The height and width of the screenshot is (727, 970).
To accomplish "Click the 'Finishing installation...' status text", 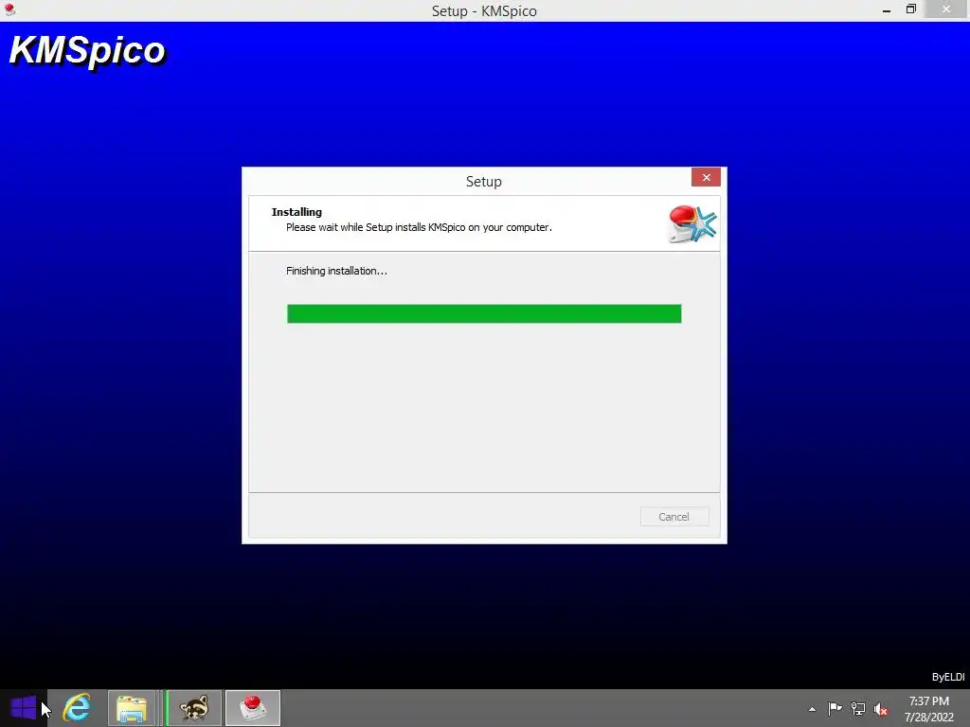I will (x=336, y=271).
